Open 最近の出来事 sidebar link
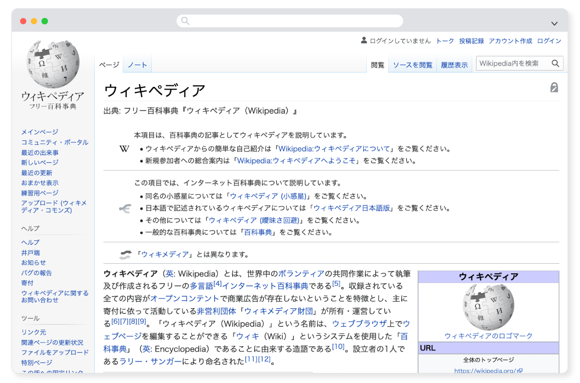The width and height of the screenshot is (580, 383). (x=40, y=153)
